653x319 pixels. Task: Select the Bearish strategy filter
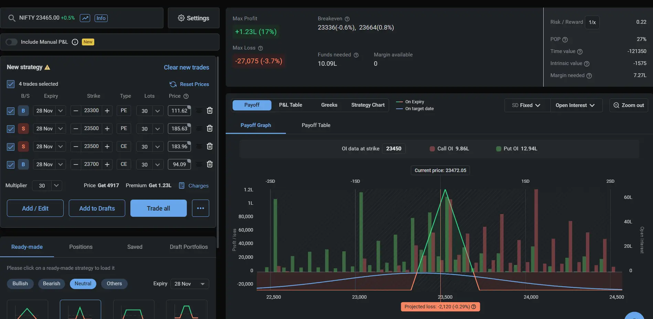coord(52,284)
